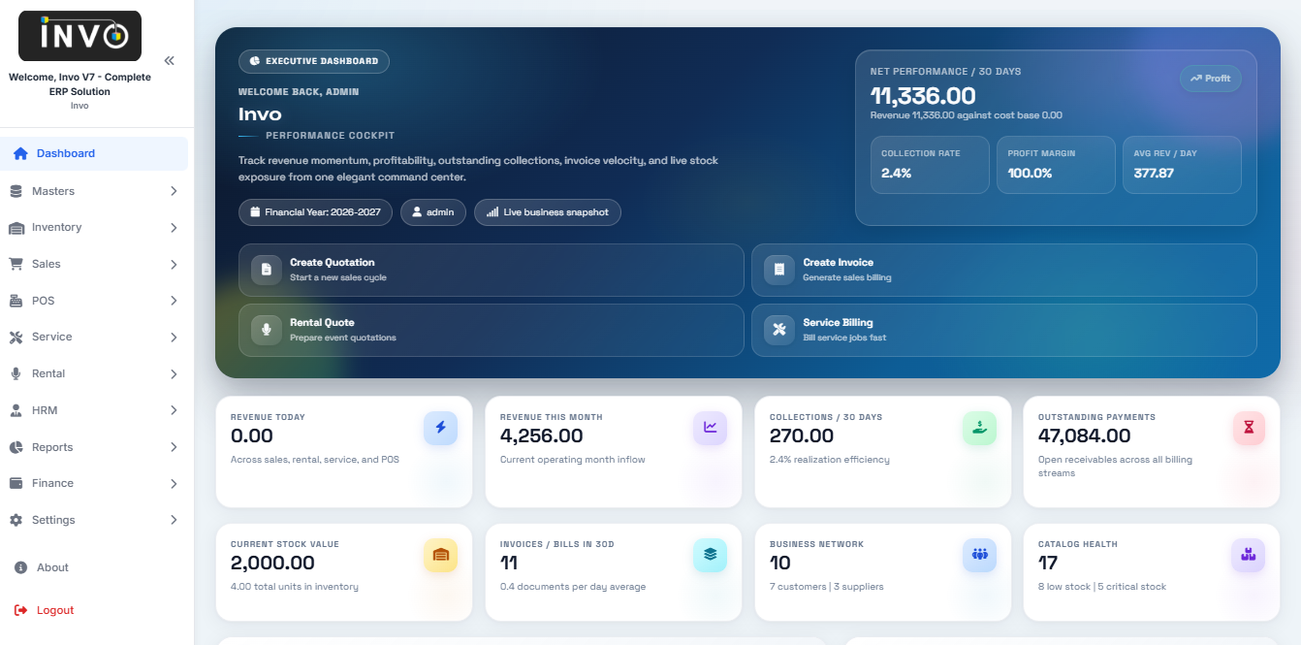Expand Sales menu chevron
This screenshot has width=1301, height=645.
[x=174, y=264]
